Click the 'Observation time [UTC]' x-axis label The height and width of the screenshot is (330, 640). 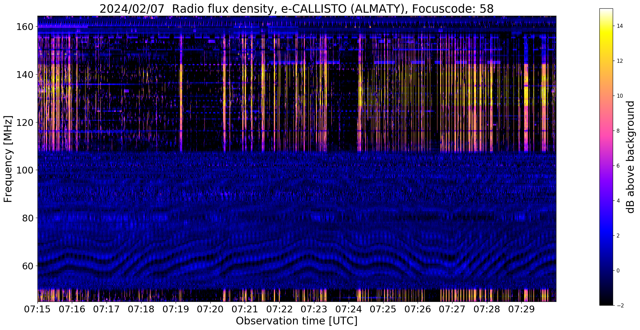296,321
